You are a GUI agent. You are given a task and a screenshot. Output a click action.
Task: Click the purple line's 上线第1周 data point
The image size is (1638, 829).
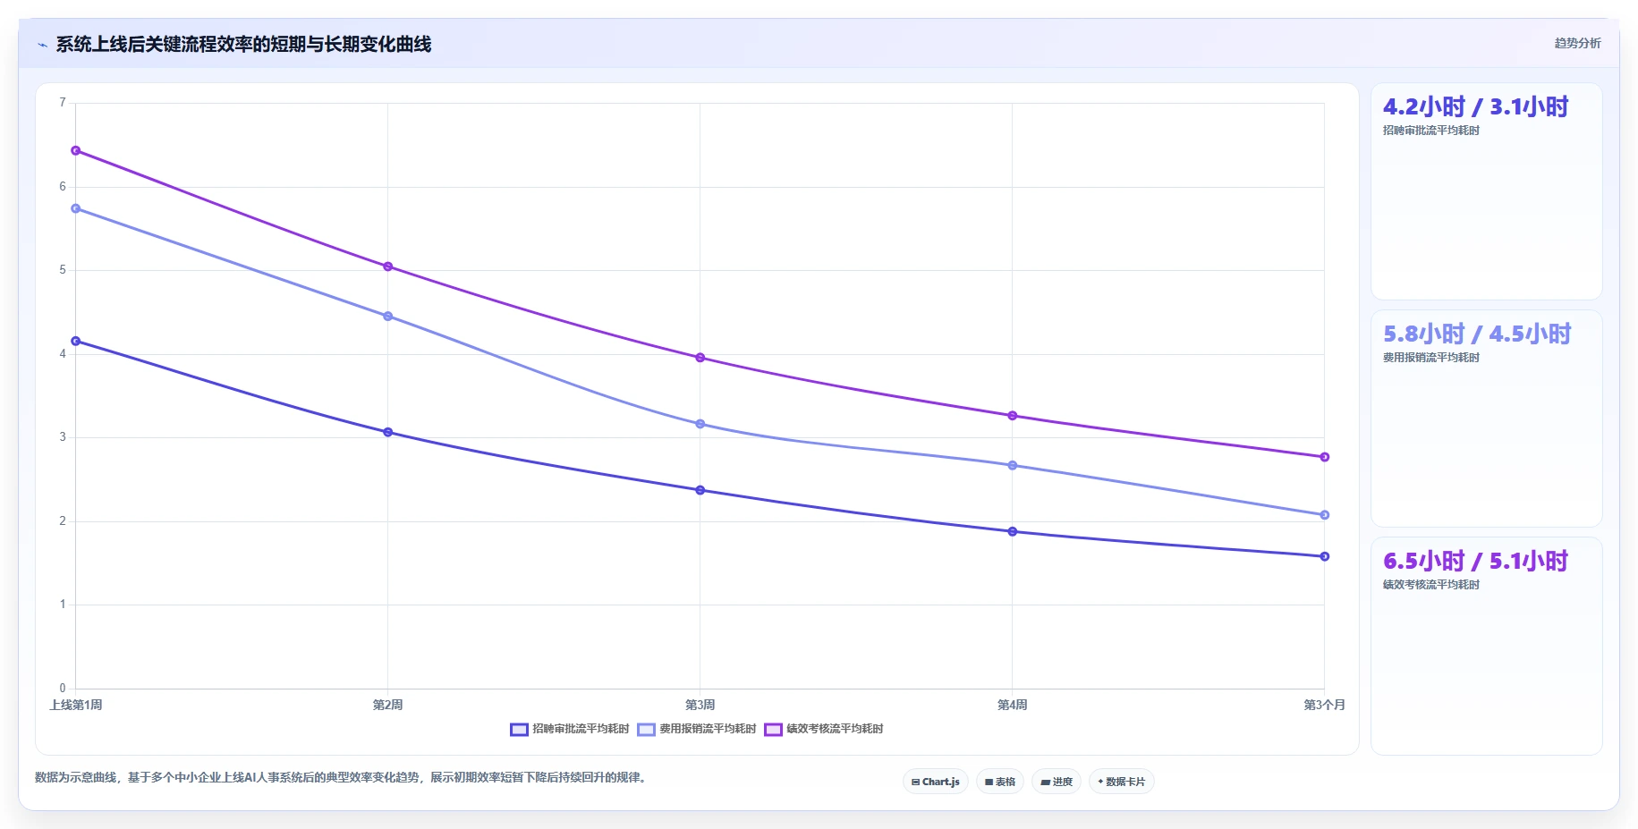pyautogui.click(x=76, y=150)
